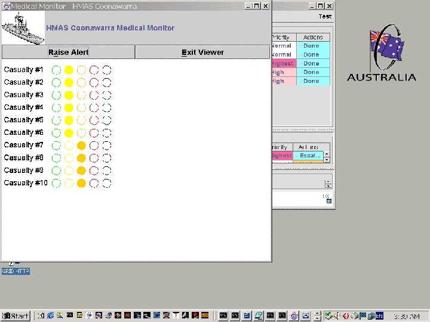Click Priority column header in upper background table
The width and height of the screenshot is (430, 322).
tap(284, 37)
